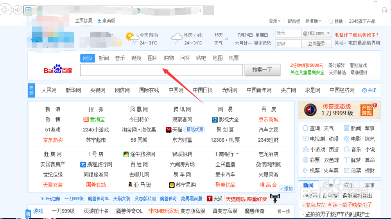The image size is (391, 219).
Task: Click the 彩票 lottery icon
Action: 305,160
